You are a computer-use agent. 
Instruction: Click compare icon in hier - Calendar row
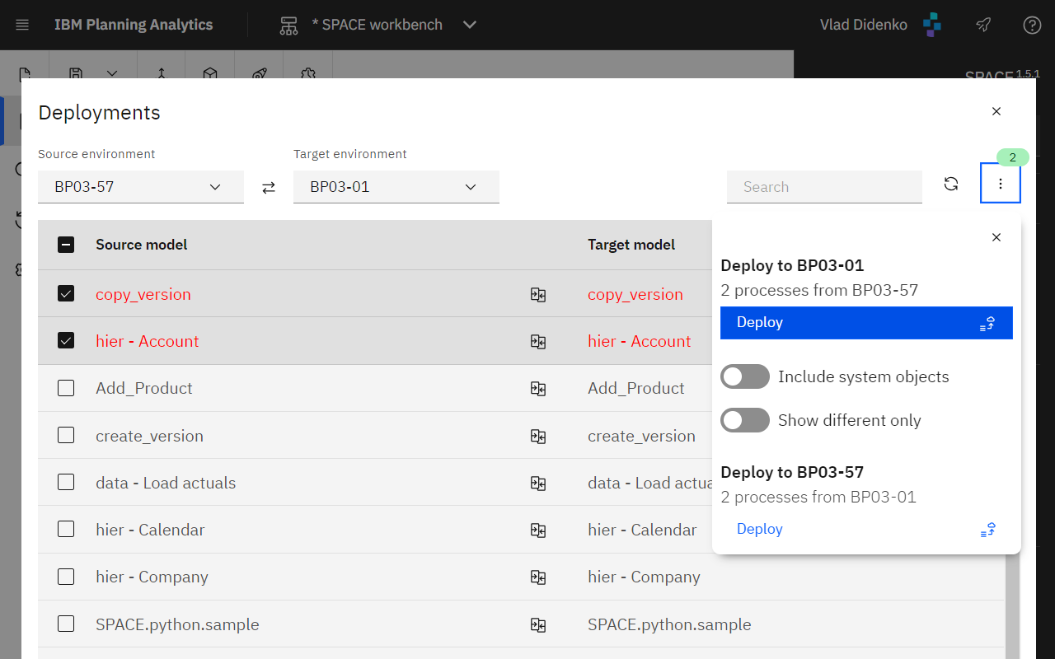(x=538, y=530)
